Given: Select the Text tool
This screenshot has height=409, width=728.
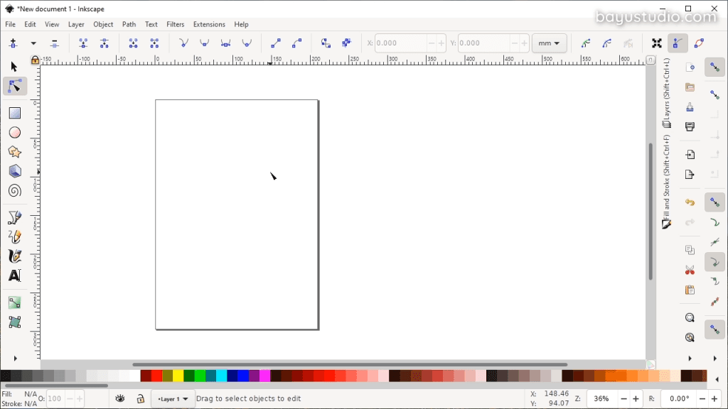Looking at the screenshot, I should coord(15,276).
